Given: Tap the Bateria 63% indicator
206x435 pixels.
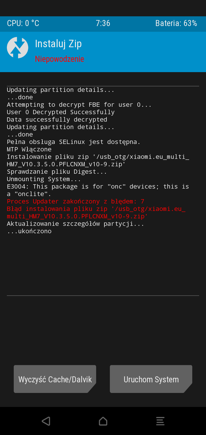Looking at the screenshot, I should pos(176,23).
